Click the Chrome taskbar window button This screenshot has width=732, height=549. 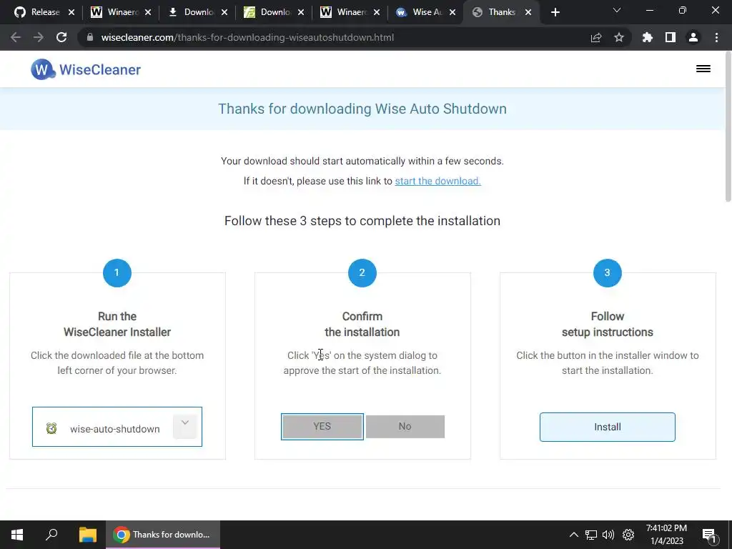(x=163, y=535)
